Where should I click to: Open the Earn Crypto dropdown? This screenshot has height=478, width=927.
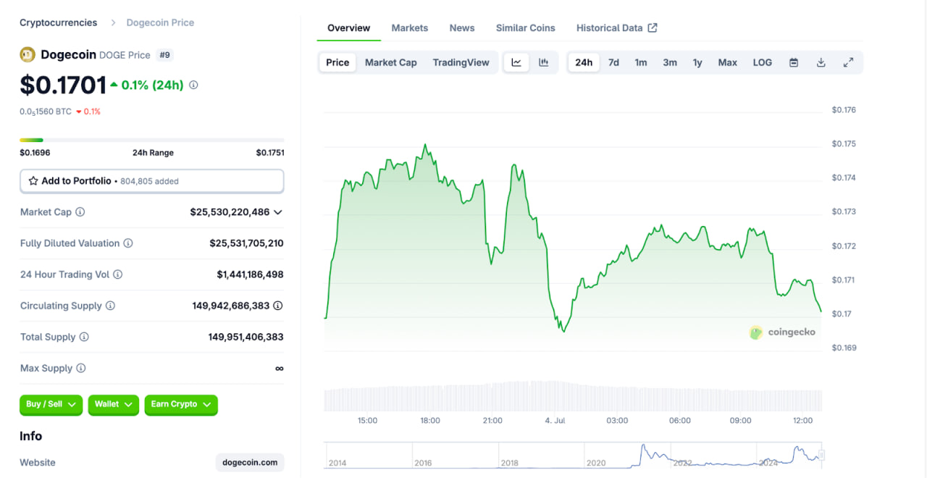[180, 404]
